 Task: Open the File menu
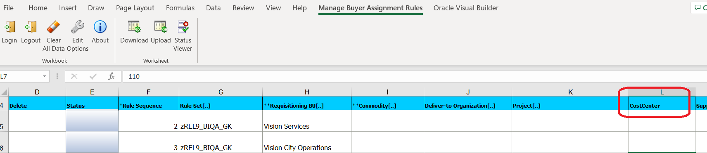point(8,8)
